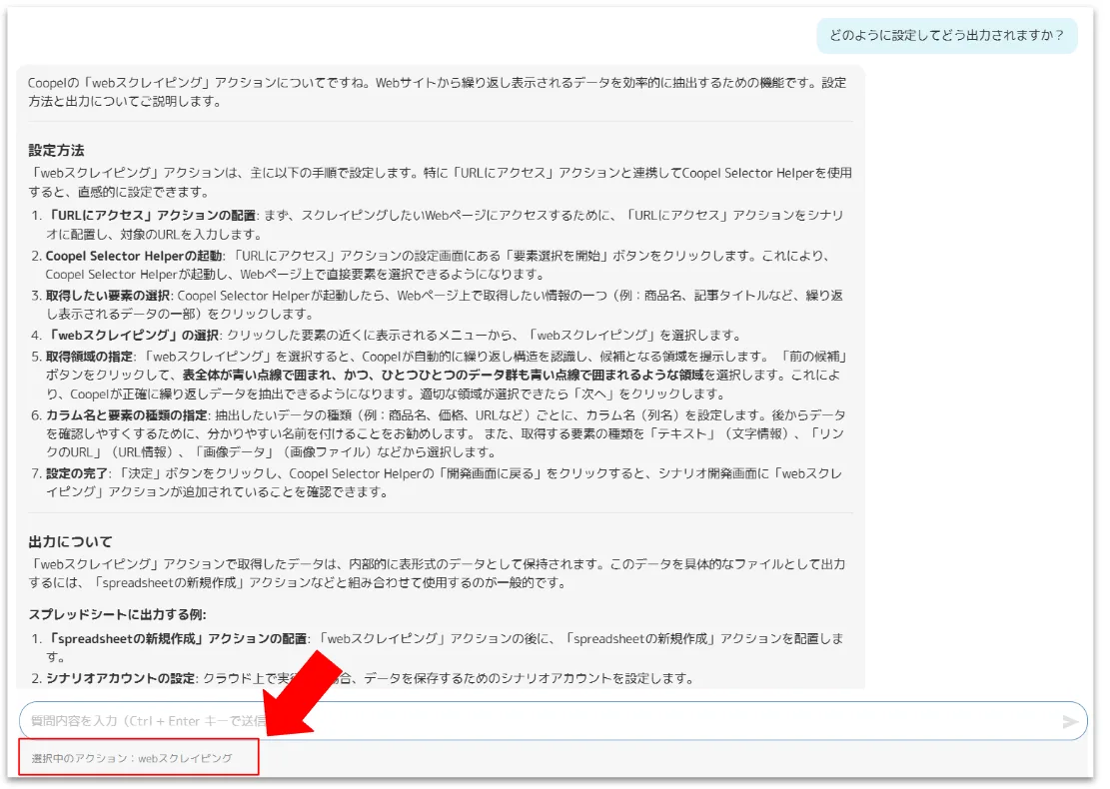The height and width of the screenshot is (789, 1110).
Task: Click item 'シナリオアカウントの設定'
Action: pos(121,678)
